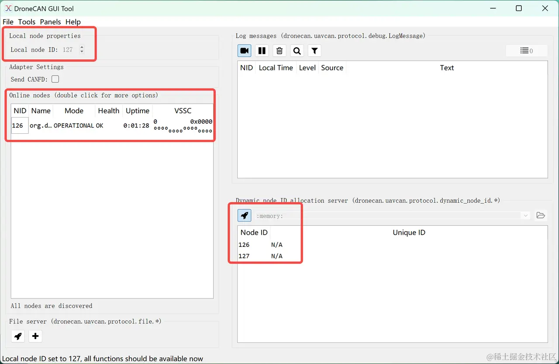
Task: Open the Panels menu
Action: (x=51, y=22)
